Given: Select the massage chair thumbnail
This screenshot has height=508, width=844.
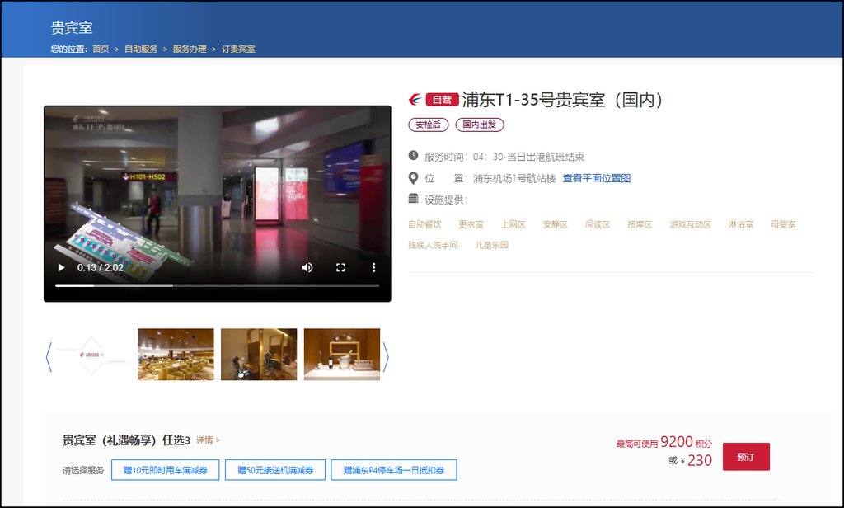Looking at the screenshot, I should (259, 355).
